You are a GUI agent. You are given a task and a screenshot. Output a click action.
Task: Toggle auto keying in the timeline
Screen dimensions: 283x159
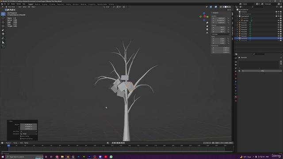click(108, 143)
